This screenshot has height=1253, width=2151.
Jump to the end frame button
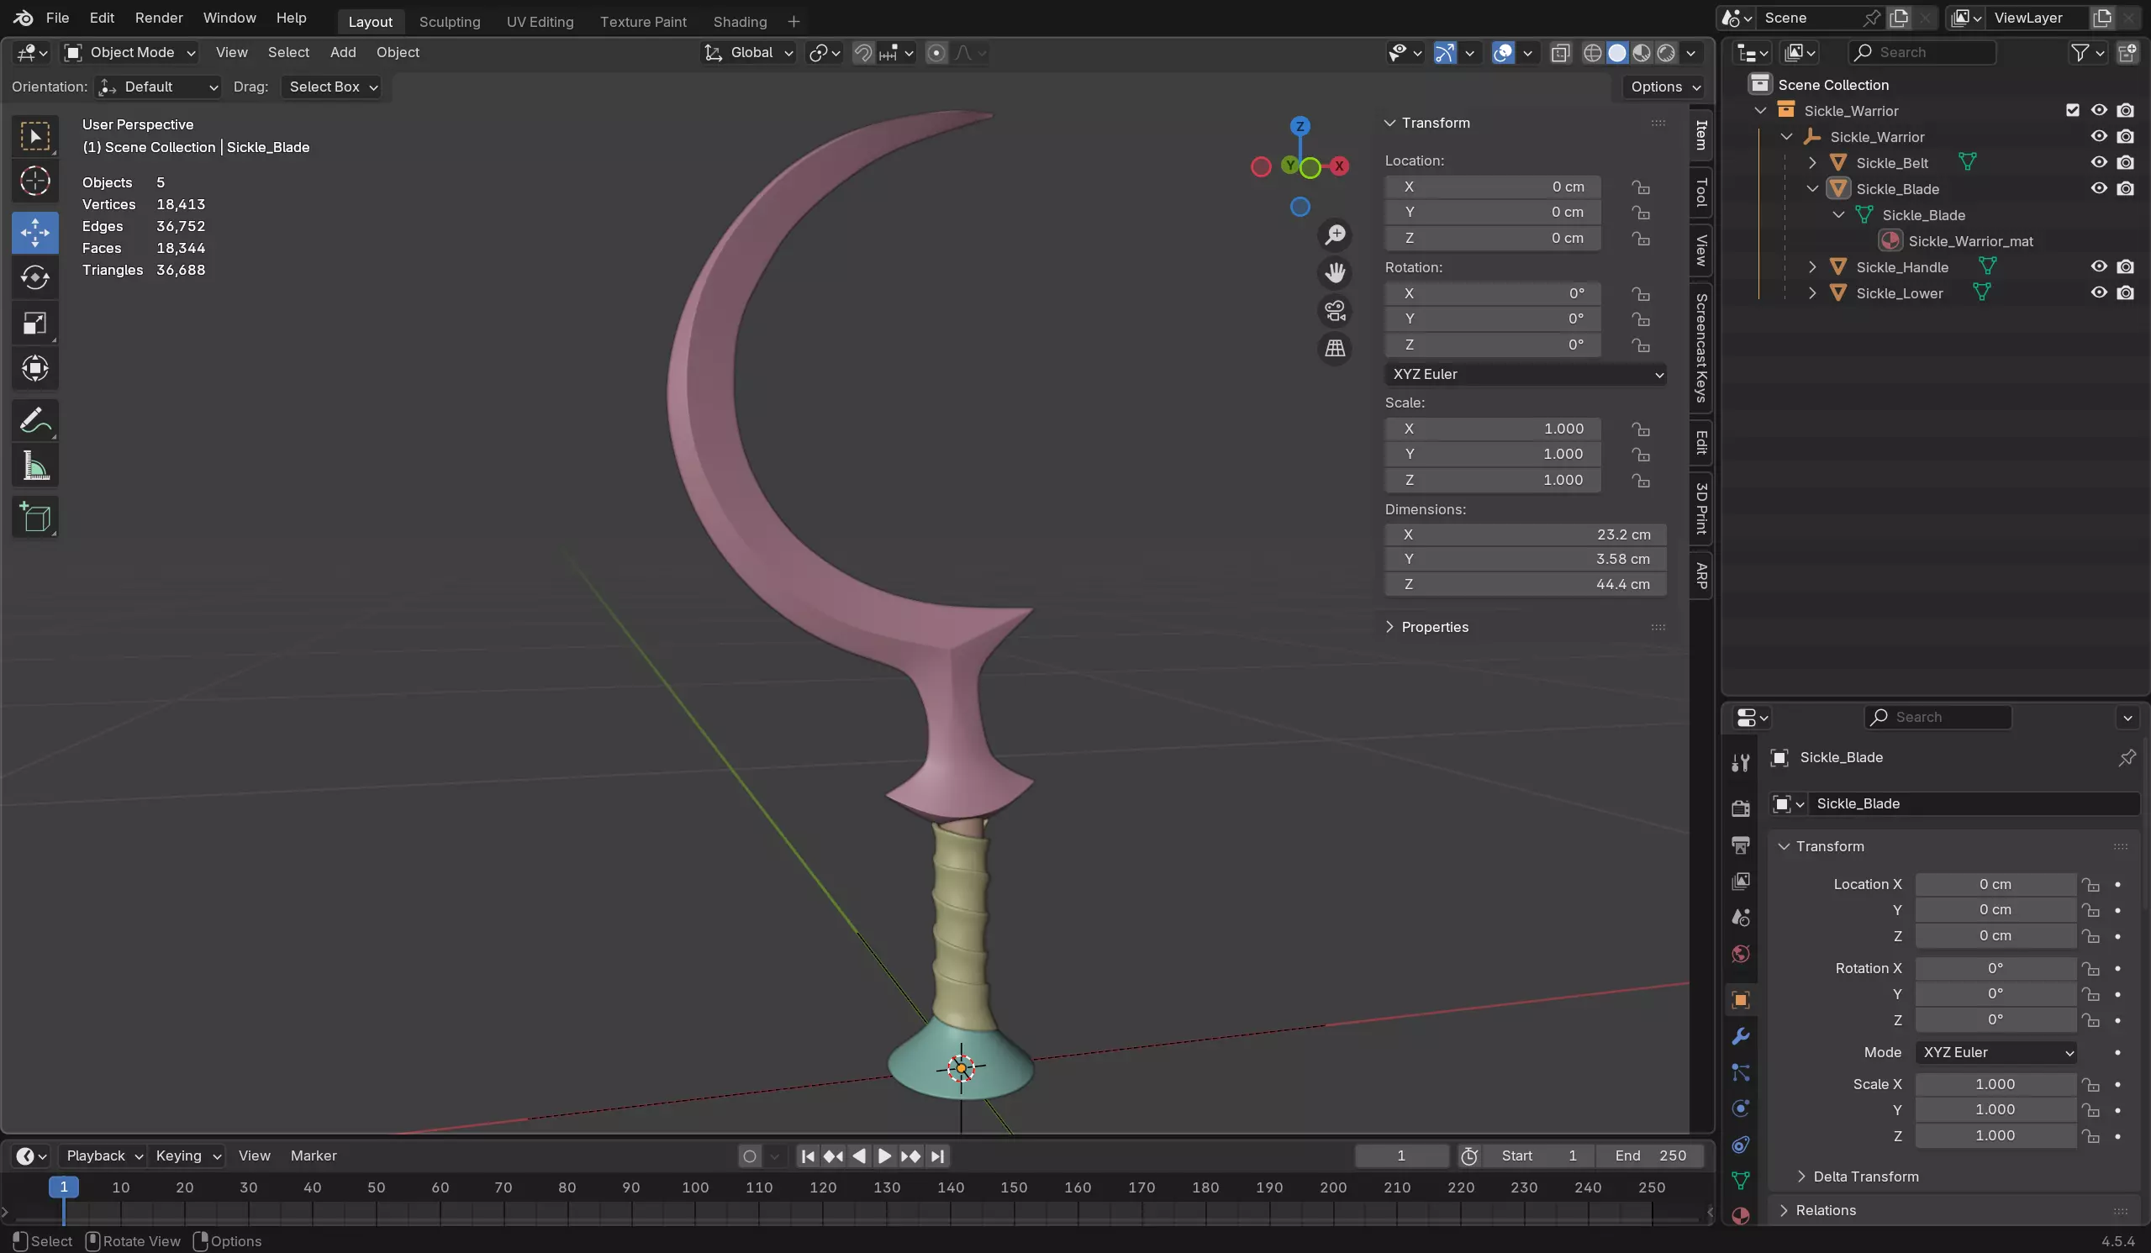coord(937,1156)
